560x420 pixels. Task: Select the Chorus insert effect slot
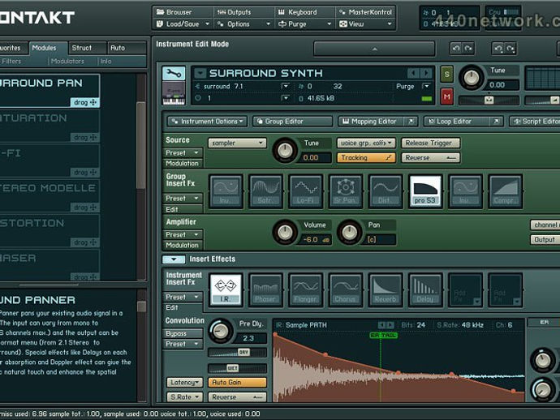point(346,290)
